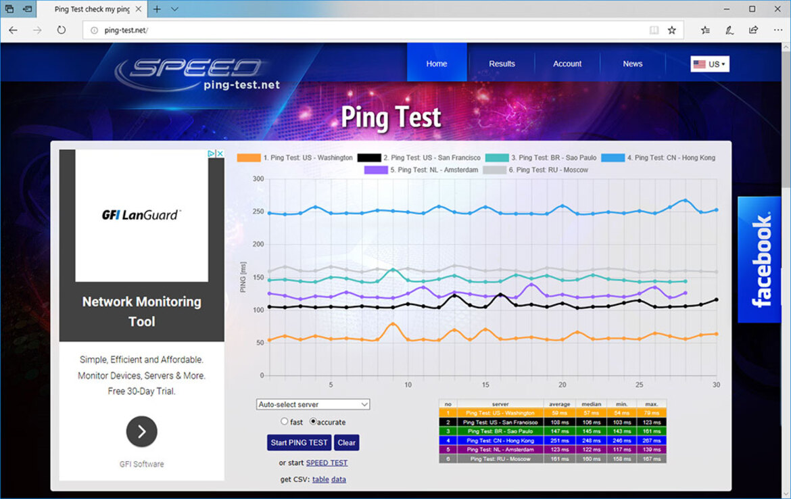Click the Ping Test: US - Washington table row
This screenshot has width=791, height=499.
(553, 412)
